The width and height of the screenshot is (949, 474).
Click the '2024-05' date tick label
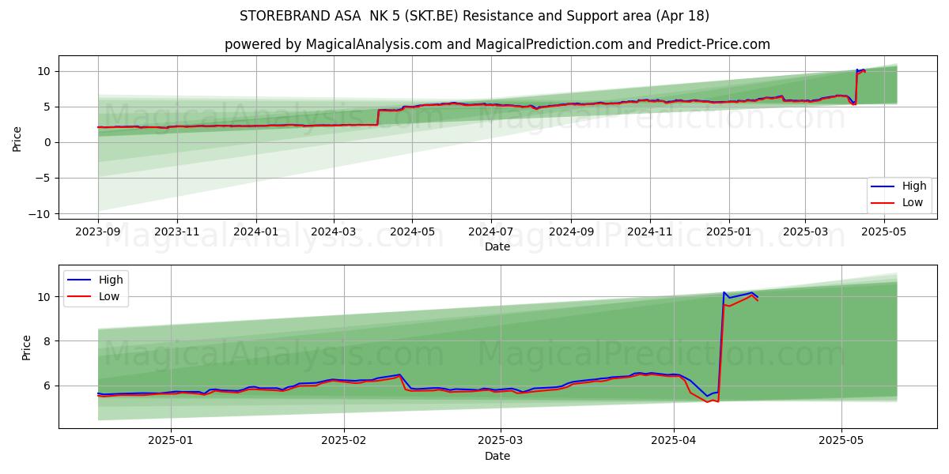412,233
